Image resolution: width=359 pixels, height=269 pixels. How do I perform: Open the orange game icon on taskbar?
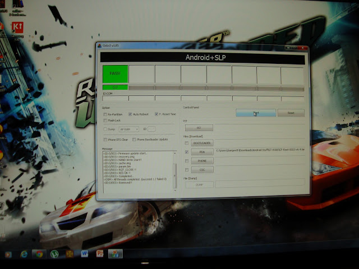70,254
